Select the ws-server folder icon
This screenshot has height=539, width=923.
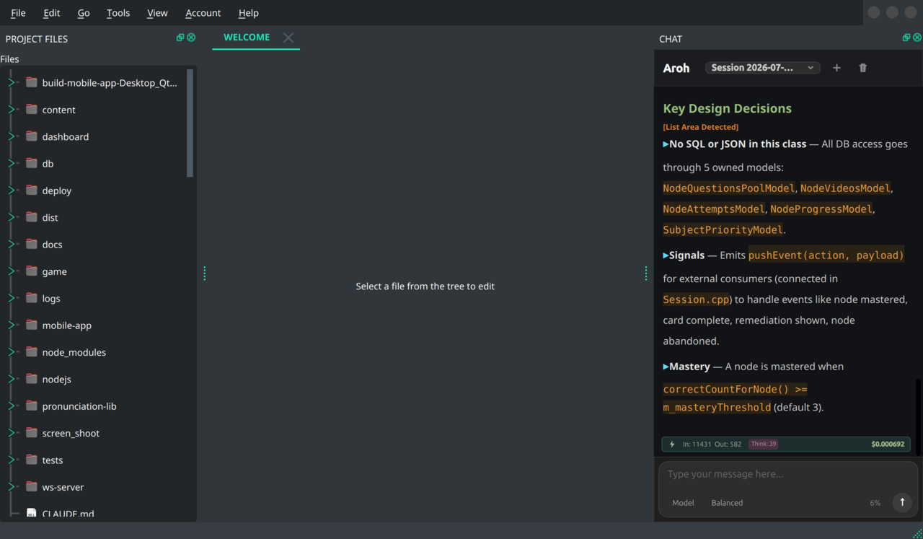(31, 486)
